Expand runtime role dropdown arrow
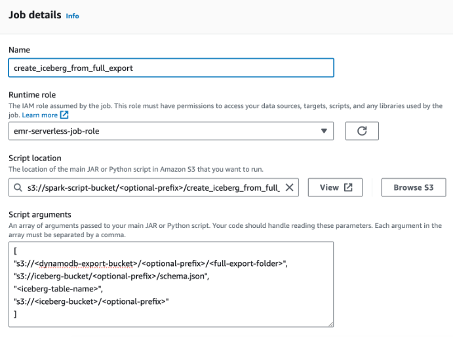 coord(324,131)
